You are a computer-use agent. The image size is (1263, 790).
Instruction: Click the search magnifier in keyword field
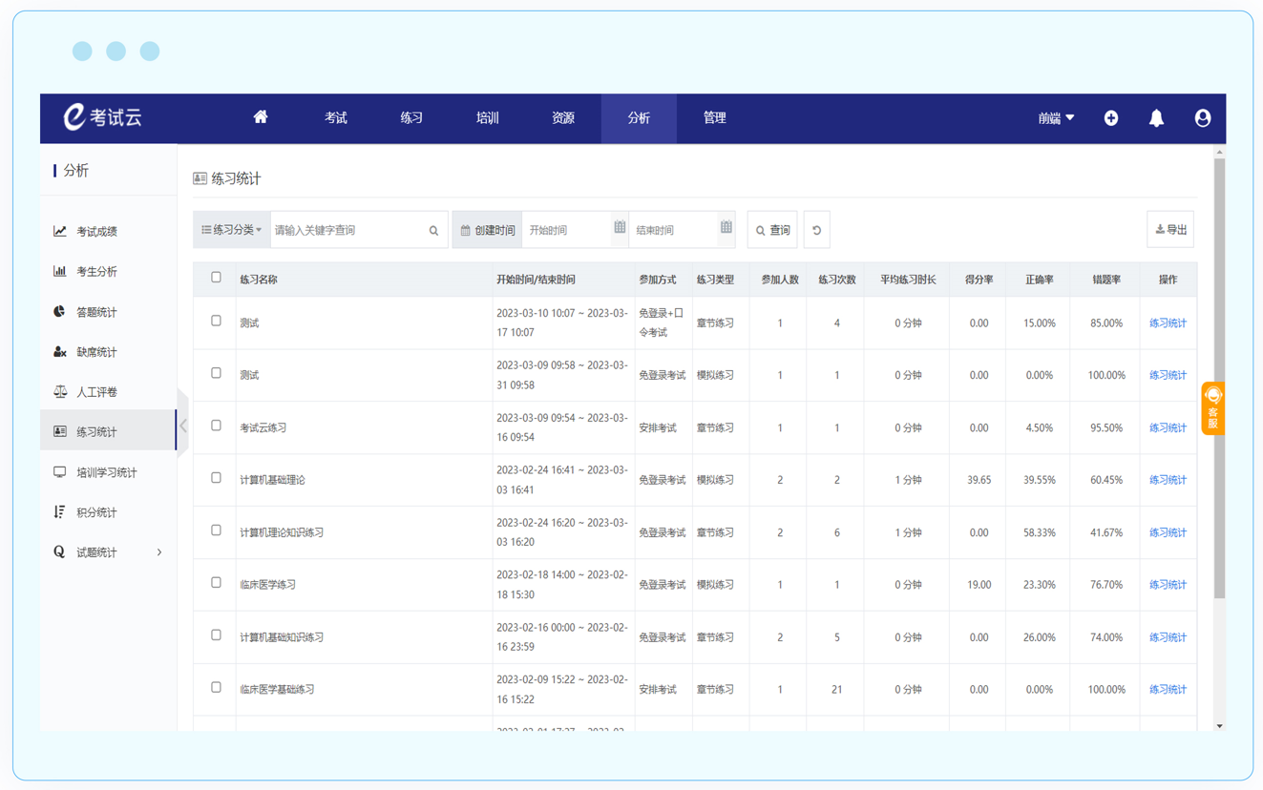433,231
